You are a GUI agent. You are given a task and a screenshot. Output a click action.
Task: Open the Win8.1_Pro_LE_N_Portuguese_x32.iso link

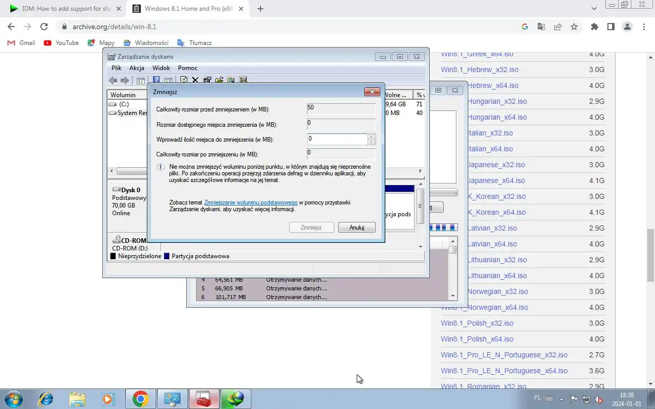[x=504, y=355]
